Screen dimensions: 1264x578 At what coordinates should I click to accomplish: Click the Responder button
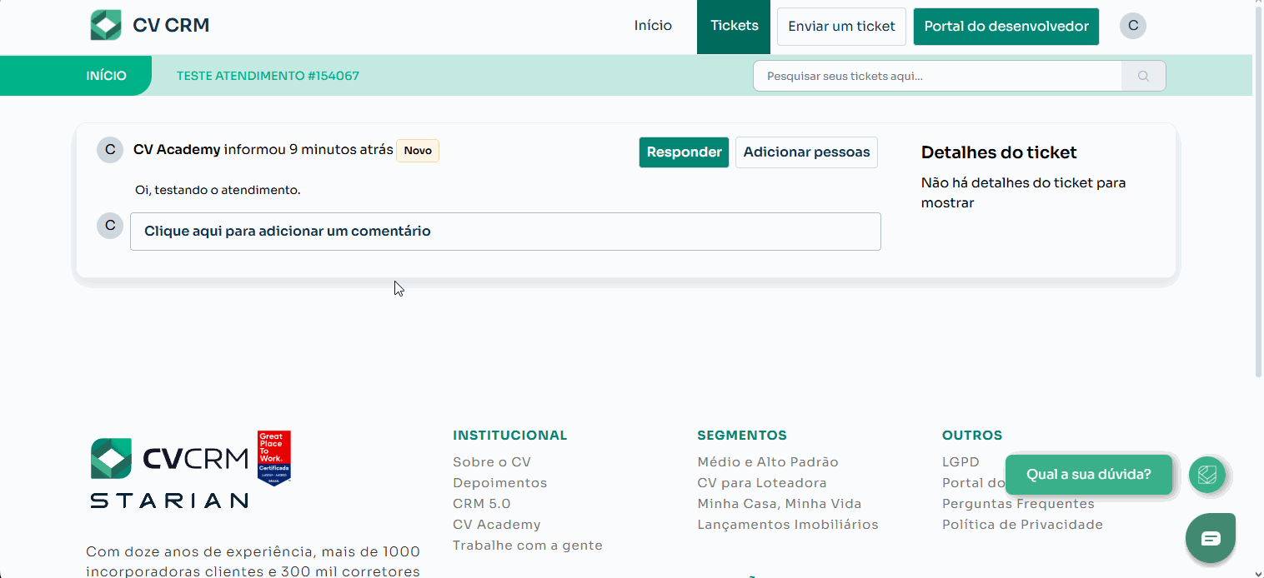[684, 152]
